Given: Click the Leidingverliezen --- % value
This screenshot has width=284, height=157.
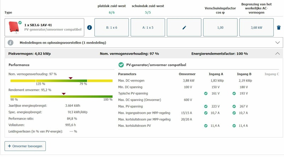Looking at the screenshot, I should [x=73, y=131].
